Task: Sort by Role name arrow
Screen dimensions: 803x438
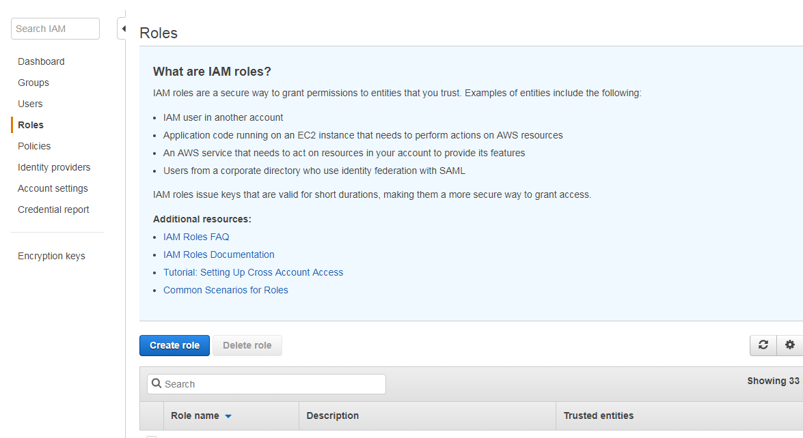Action: tap(228, 417)
